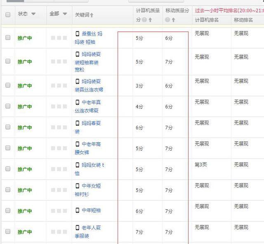The height and width of the screenshot is (244, 264).
Task: Click phone icon beside 中年短袖
Action: coord(77,211)
